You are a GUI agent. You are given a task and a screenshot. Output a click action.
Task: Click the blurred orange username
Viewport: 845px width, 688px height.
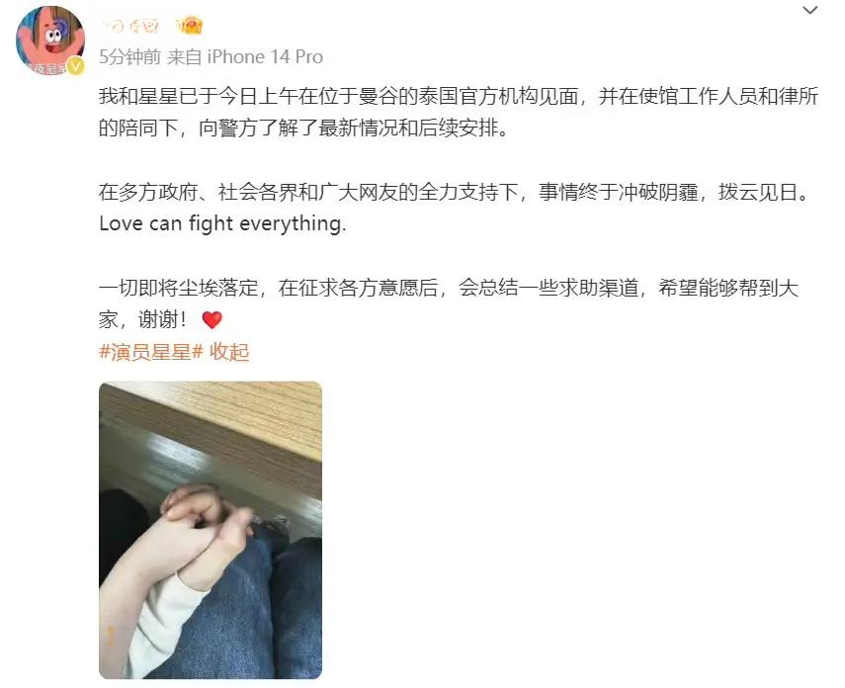point(130,26)
